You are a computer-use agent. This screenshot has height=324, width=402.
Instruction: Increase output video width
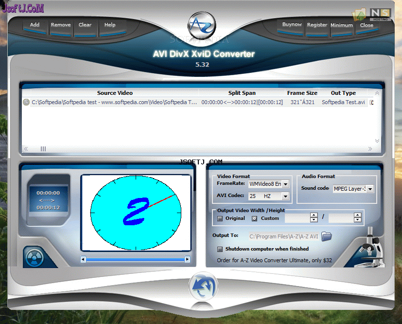314,215
